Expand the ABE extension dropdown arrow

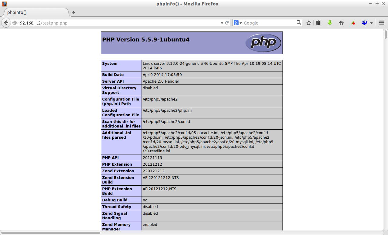pyautogui.click(x=371, y=23)
